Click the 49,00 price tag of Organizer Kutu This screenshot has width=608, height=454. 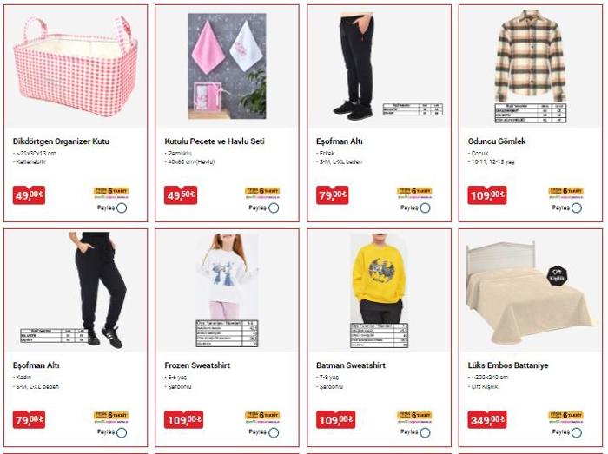click(x=29, y=194)
